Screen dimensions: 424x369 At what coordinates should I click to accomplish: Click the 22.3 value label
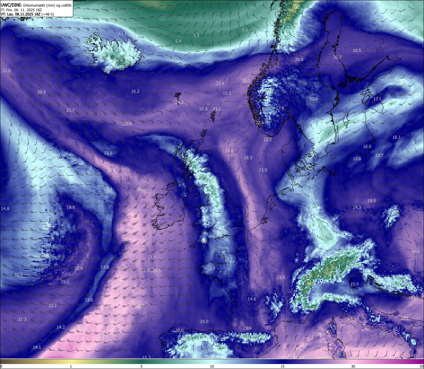click(x=267, y=140)
